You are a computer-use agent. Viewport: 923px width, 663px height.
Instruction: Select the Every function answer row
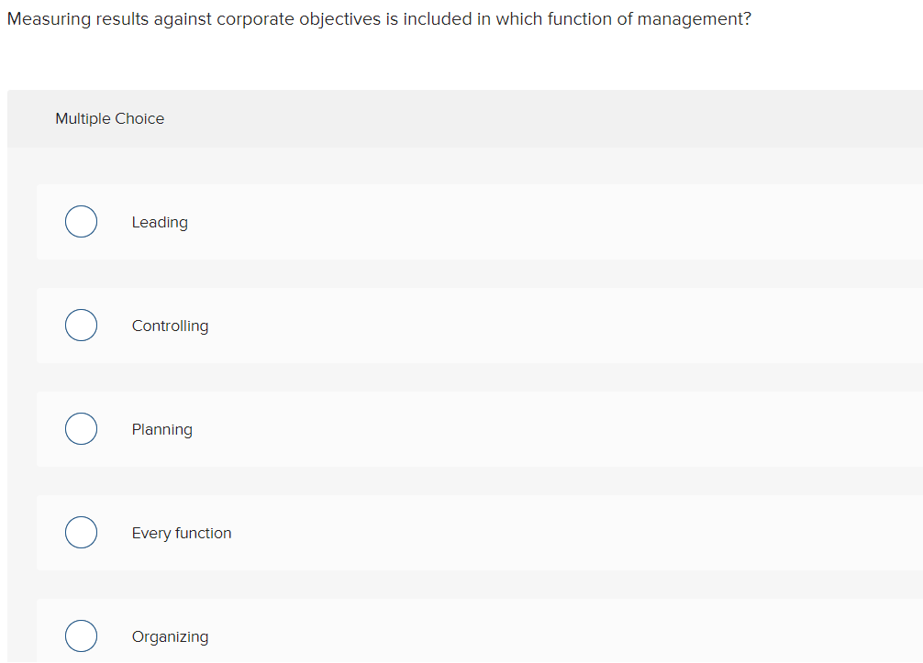click(459, 532)
